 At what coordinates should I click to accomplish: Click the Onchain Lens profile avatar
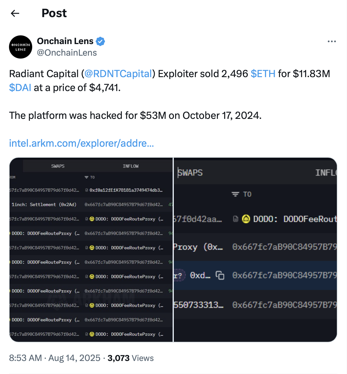coord(21,47)
